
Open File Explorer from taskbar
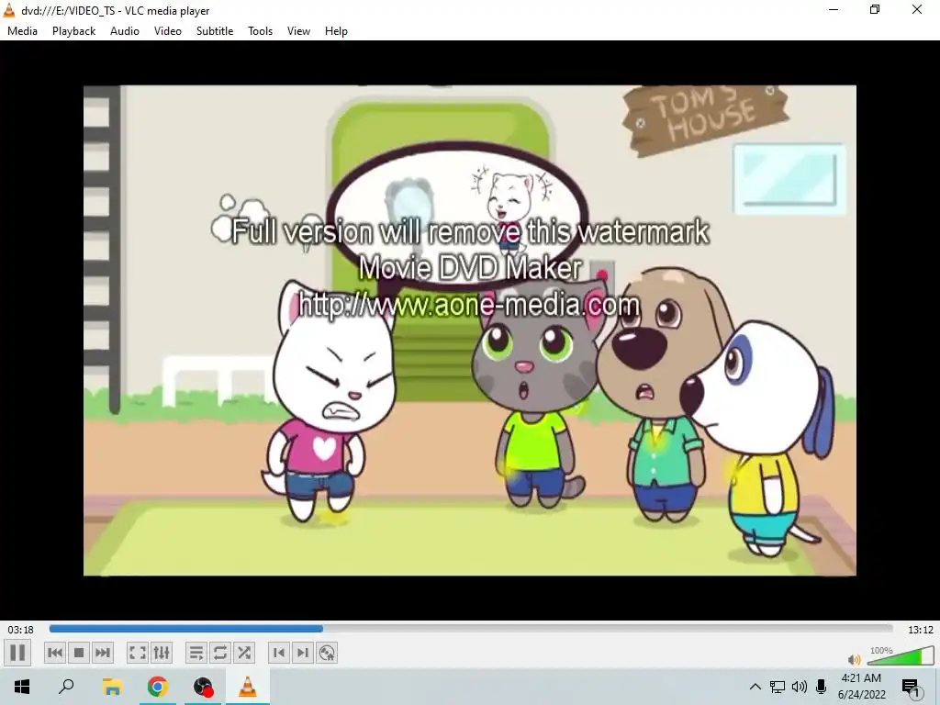(112, 687)
